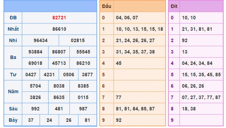Select the value 92 in Đít row 2

[185, 40]
